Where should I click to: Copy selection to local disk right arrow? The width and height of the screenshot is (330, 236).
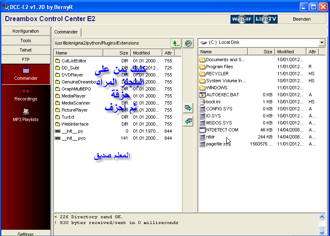click(188, 108)
